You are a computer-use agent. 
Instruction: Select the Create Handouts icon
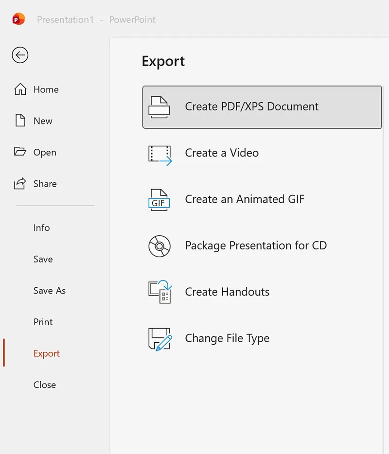pyautogui.click(x=159, y=292)
